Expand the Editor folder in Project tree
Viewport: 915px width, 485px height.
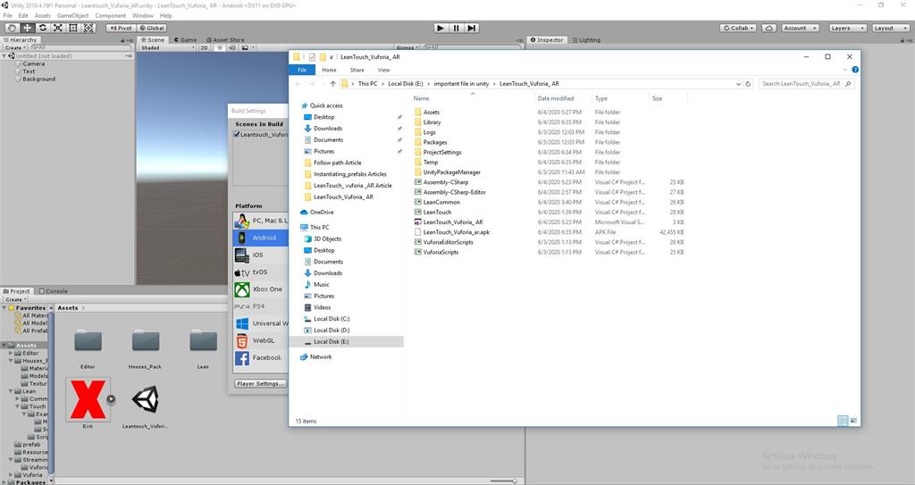(x=11, y=353)
